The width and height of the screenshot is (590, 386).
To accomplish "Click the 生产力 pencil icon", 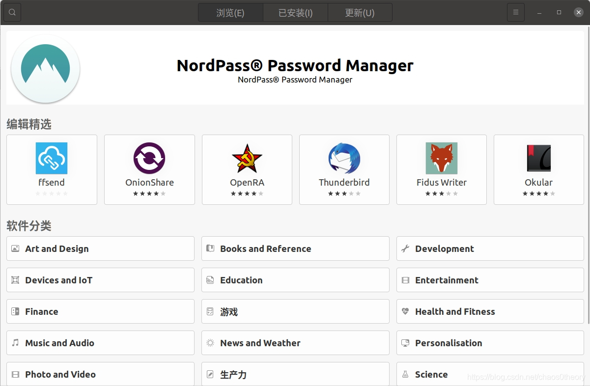I will pyautogui.click(x=210, y=374).
